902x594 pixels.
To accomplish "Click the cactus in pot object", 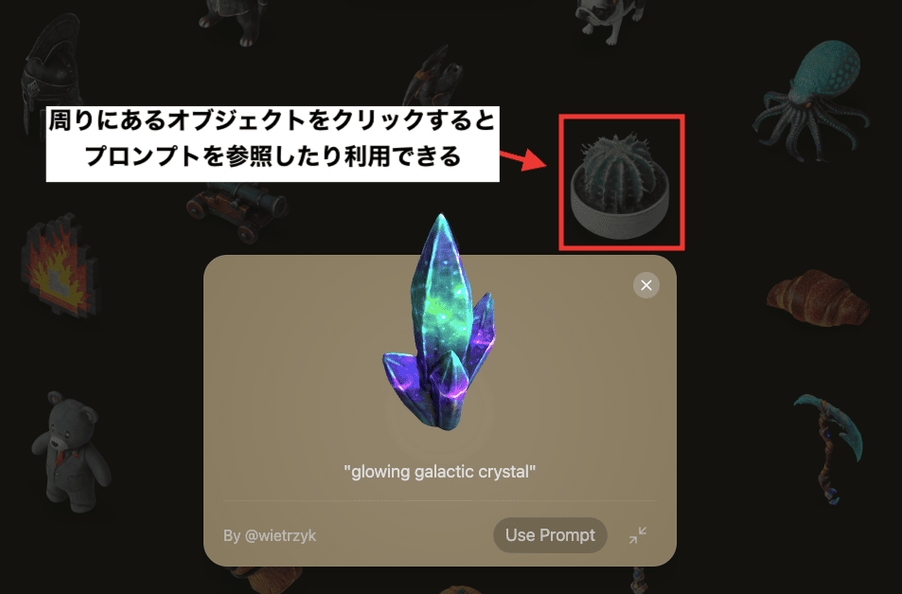I will [x=620, y=186].
